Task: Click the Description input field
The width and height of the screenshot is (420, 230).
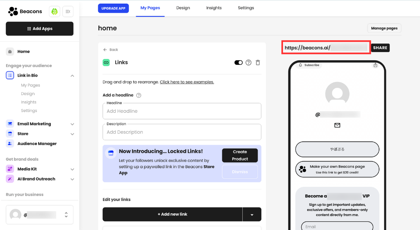Action: [x=182, y=132]
